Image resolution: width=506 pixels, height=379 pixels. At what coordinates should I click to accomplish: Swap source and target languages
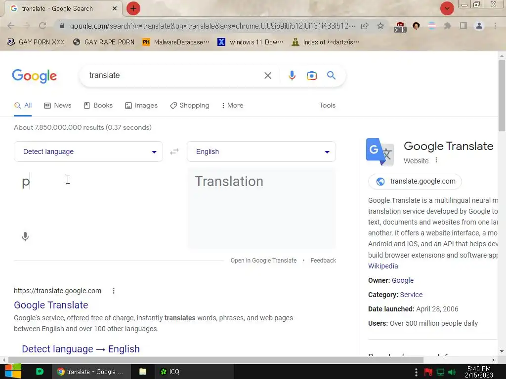point(174,152)
